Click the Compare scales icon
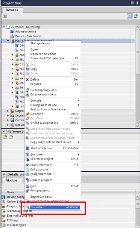Image resolution: width=140 pixels, height=228 pixels. (27, 154)
